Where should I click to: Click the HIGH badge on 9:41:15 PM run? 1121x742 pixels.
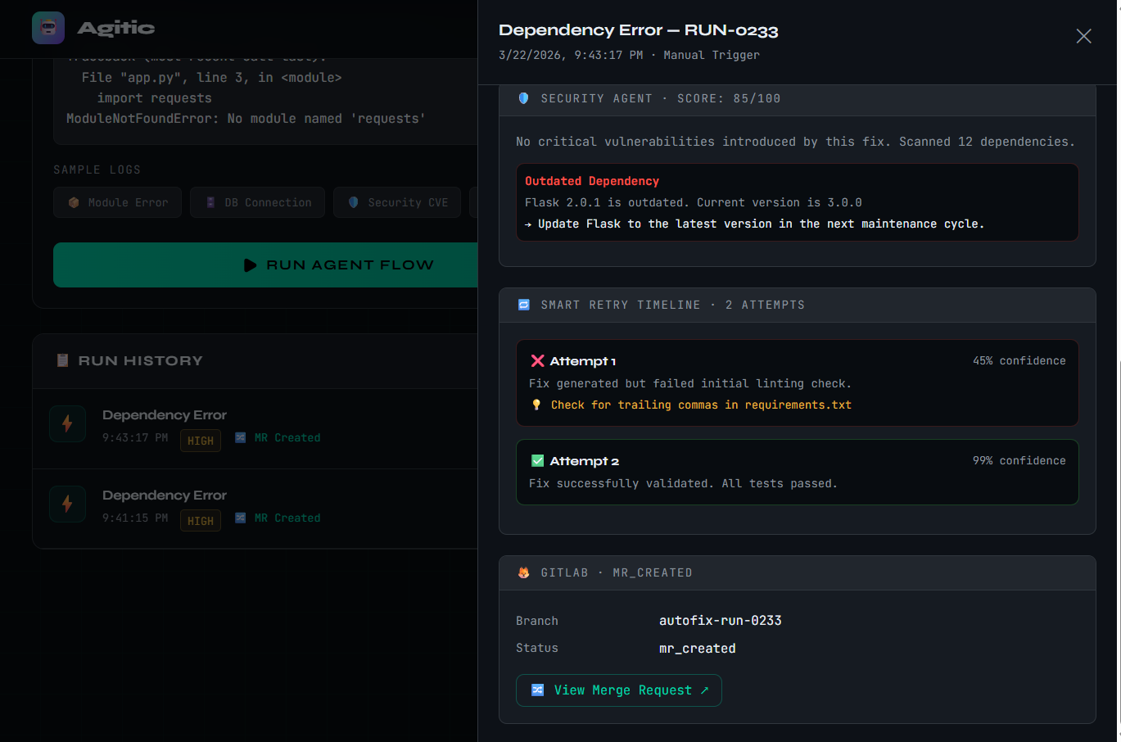point(201,521)
